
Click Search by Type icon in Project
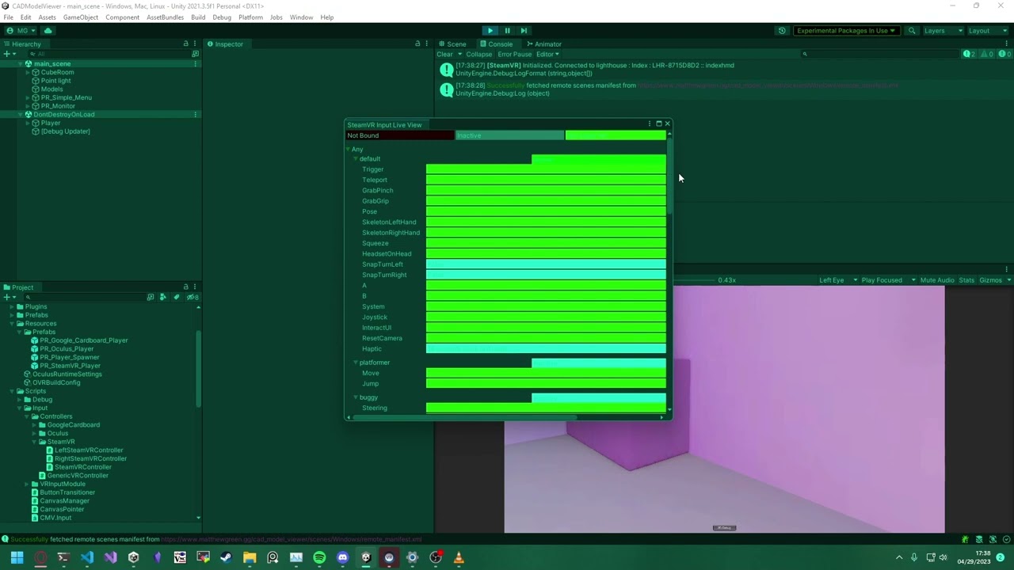tap(163, 298)
